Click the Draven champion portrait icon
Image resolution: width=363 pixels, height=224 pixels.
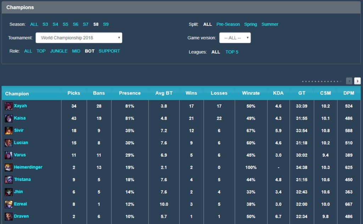(x=9, y=216)
